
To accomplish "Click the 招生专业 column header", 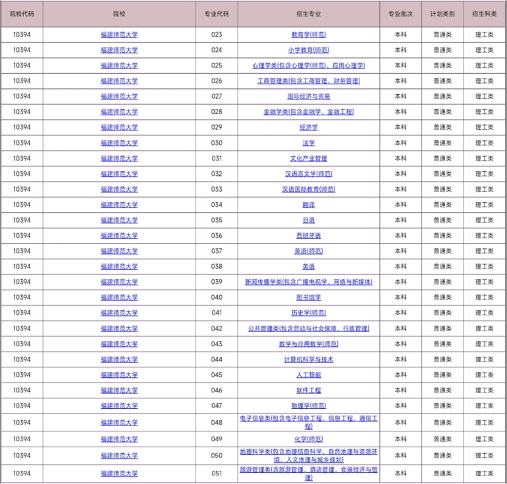I will [308, 14].
